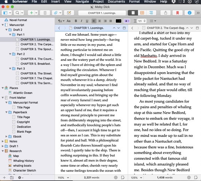Add a new document with plus button
Viewport: 201px width, 181px height.
click(x=31, y=13)
